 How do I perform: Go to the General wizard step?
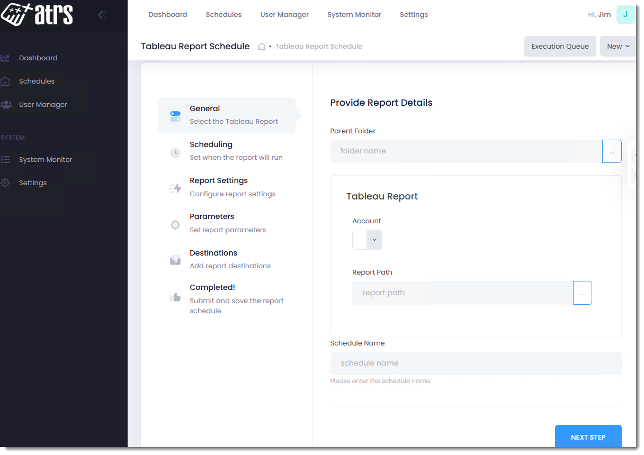tap(227, 115)
